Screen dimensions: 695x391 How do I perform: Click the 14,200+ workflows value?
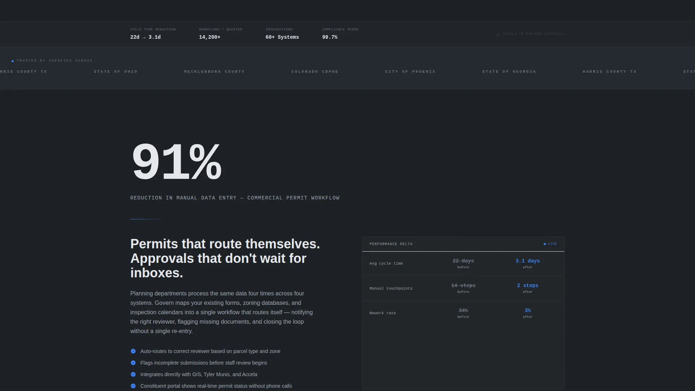pyautogui.click(x=210, y=37)
